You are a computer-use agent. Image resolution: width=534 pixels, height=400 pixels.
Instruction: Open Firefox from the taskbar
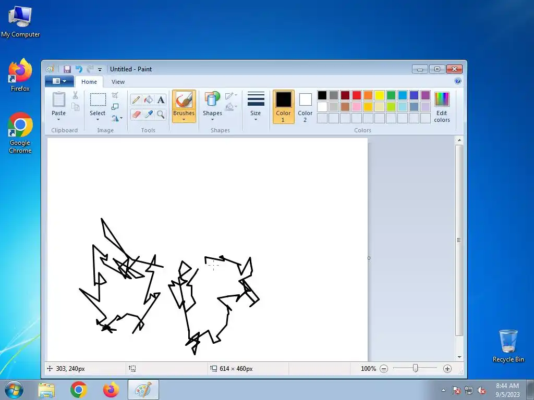111,390
